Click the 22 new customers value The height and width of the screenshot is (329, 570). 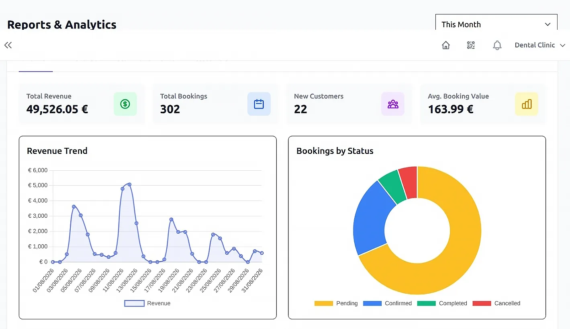coord(300,109)
